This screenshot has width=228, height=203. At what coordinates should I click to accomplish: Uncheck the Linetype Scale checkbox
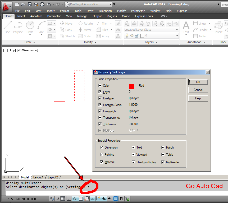click(100, 105)
